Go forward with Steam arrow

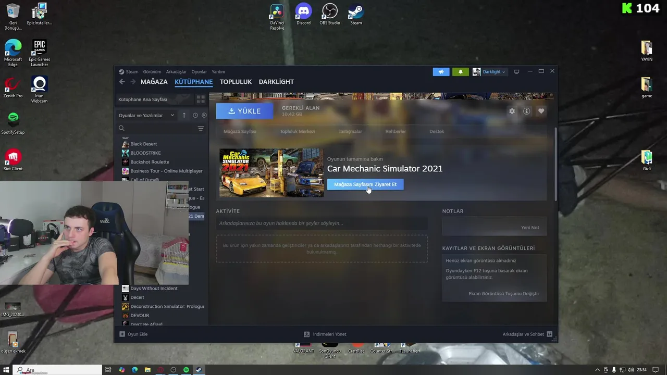pos(133,82)
